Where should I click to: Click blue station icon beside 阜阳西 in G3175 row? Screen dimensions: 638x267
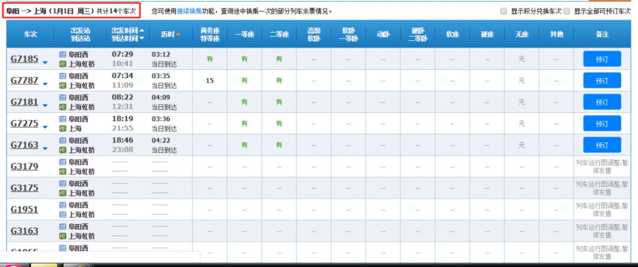(62, 184)
